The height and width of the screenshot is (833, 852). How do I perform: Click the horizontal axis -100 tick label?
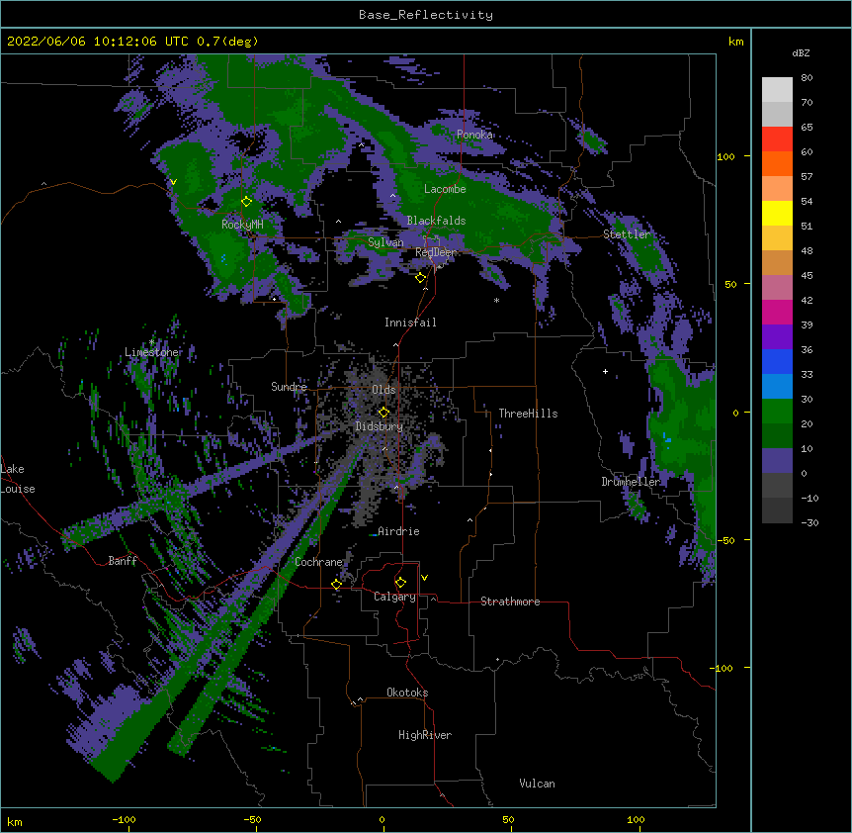point(124,819)
